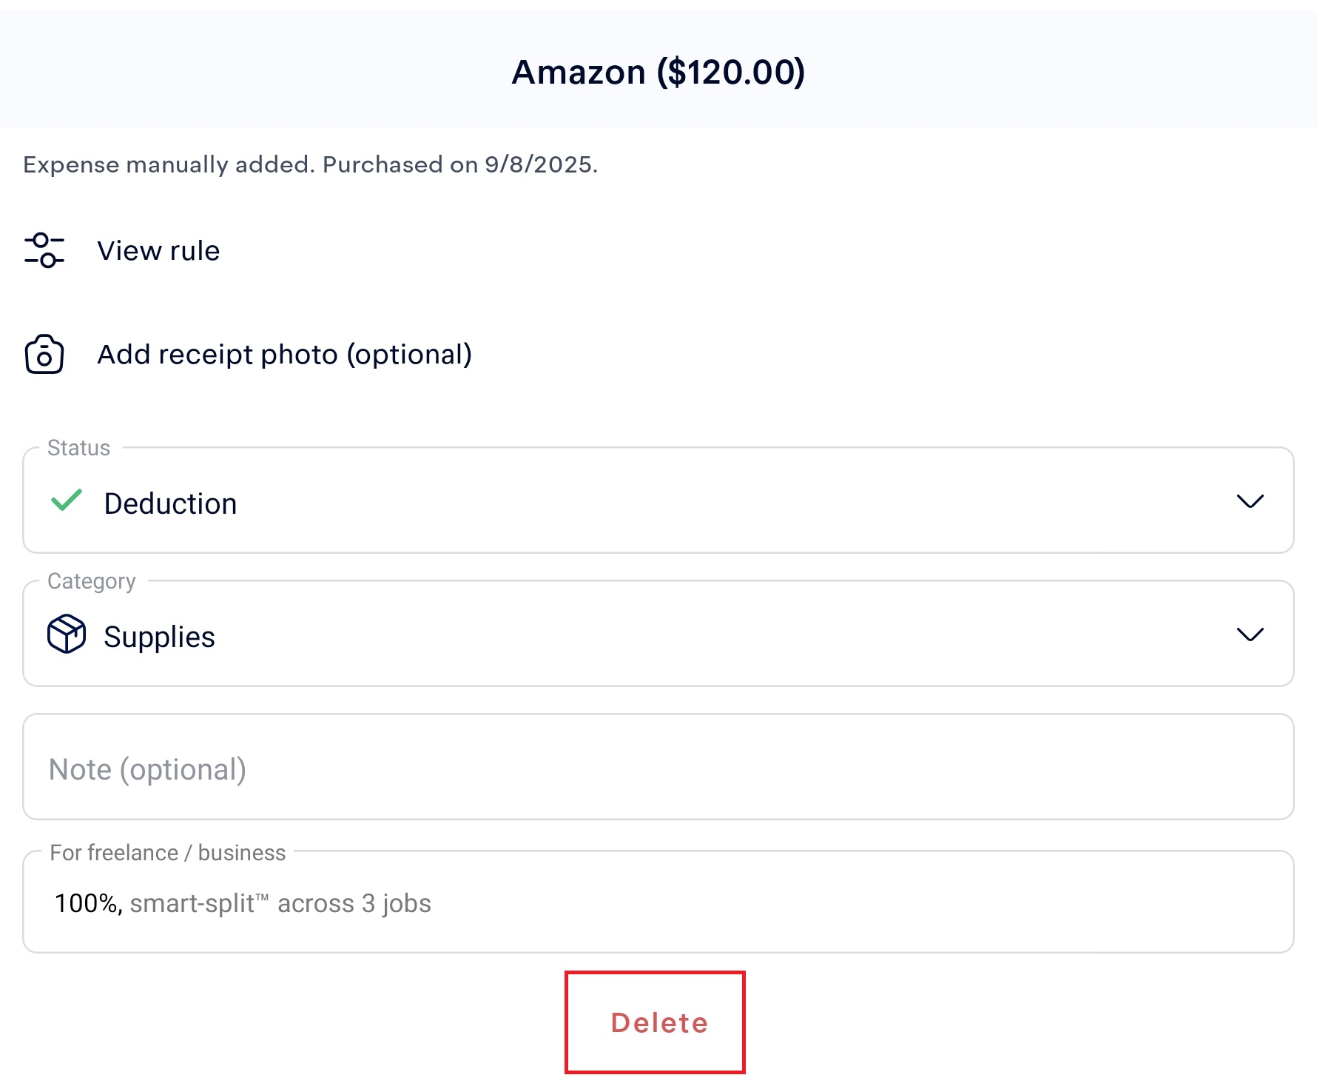Select Add receipt photo (optional)
Viewport: 1317px width, 1092px height.
coord(284,355)
